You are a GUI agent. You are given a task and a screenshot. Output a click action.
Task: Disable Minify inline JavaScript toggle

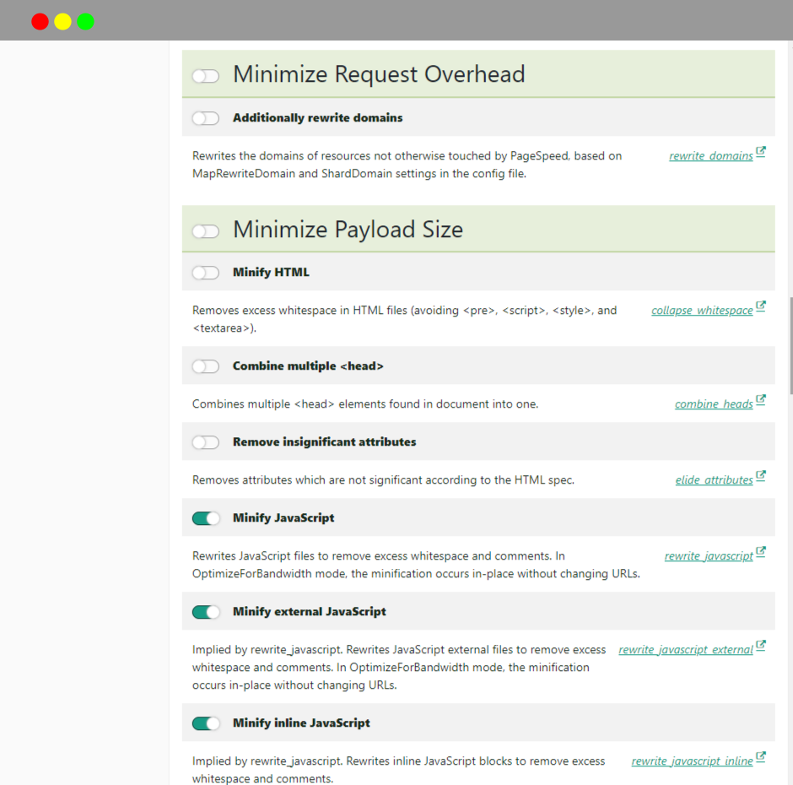pyautogui.click(x=205, y=723)
